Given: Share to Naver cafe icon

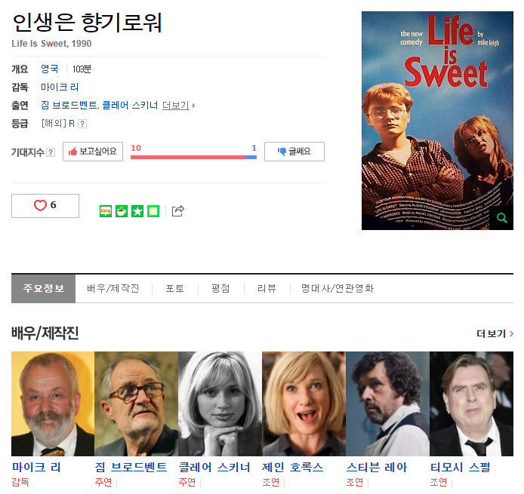Looking at the screenshot, I should 122,211.
